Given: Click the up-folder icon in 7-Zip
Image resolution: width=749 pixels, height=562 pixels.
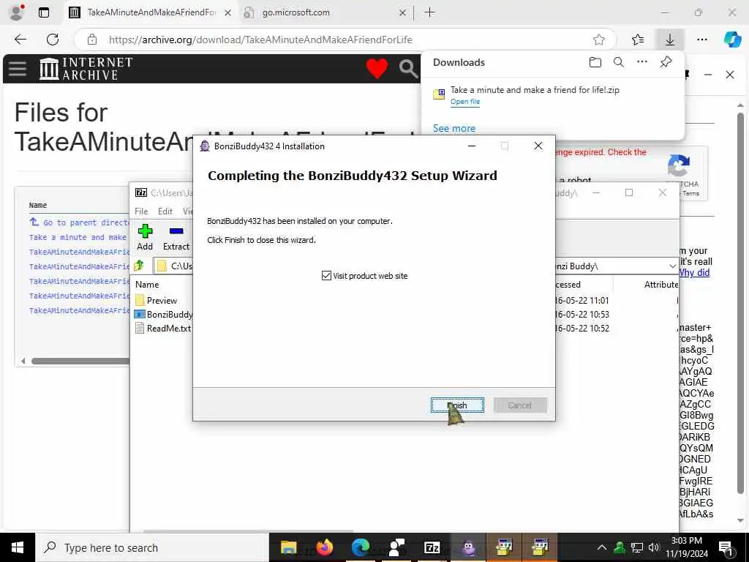Looking at the screenshot, I should tap(139, 266).
